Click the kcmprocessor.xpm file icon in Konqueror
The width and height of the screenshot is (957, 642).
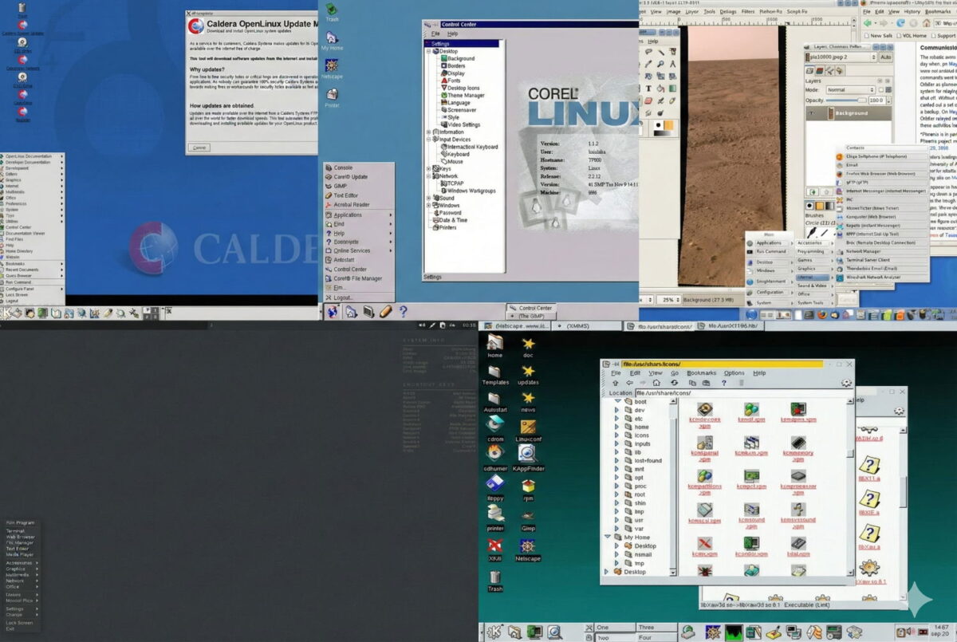799,476
